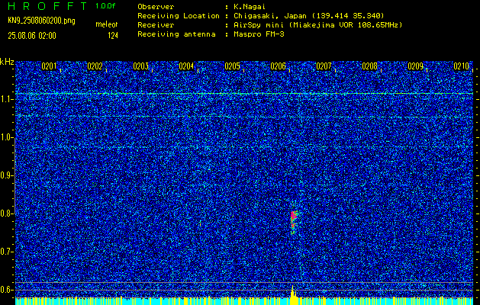The image size is (480, 305).
Task: Click the 'meteor' label in the header
Action: click(x=107, y=24)
